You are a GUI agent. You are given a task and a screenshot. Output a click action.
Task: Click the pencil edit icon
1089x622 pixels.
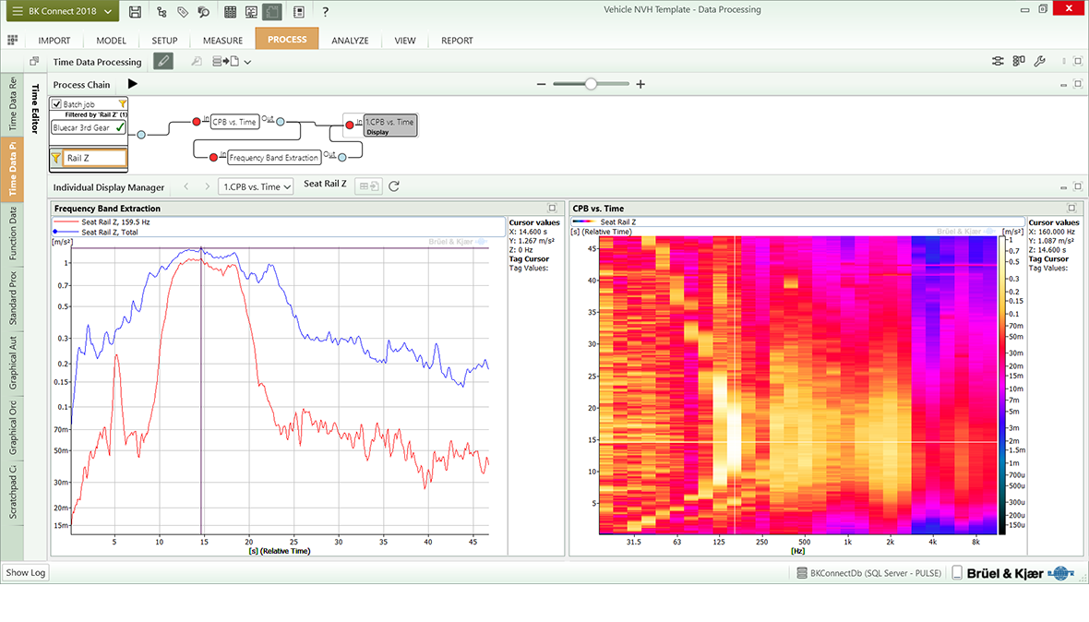coord(162,62)
